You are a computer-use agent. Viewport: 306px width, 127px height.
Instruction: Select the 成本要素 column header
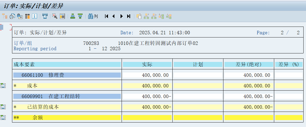[x=67, y=65]
